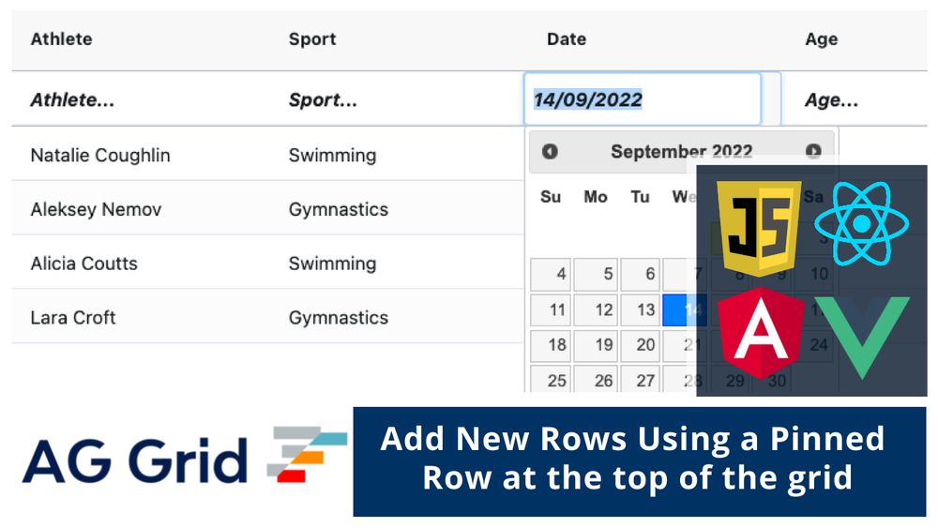
Task: Click the Age column header
Action: (x=821, y=39)
